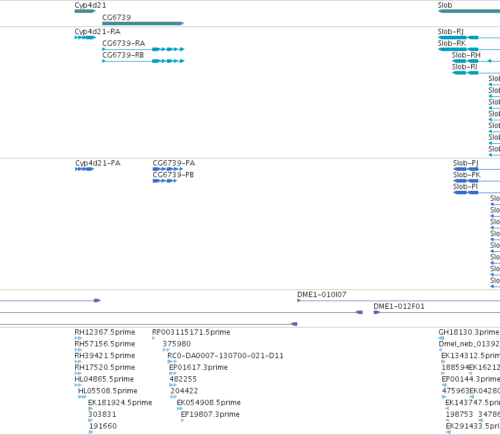Click the EP19807.3prime EST label
Viewport: 500px width, 435px height.
click(x=210, y=414)
